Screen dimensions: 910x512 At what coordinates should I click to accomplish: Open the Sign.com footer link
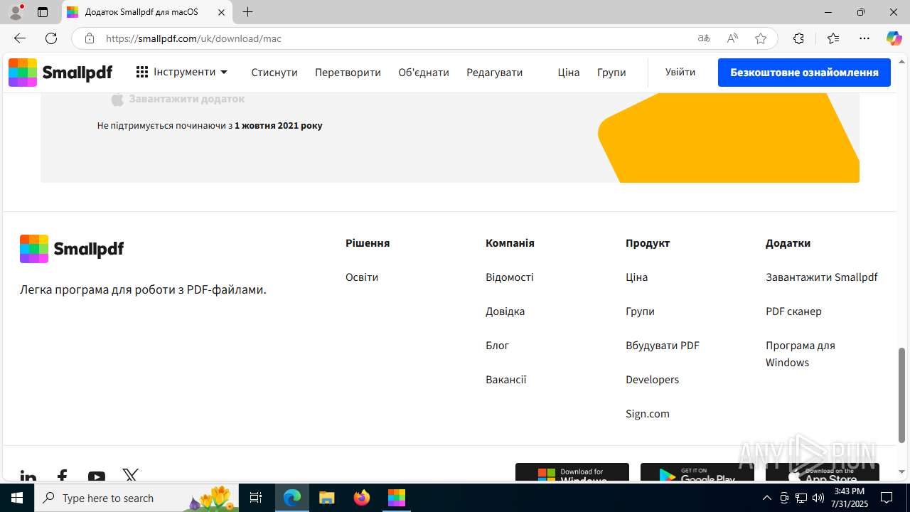click(648, 414)
